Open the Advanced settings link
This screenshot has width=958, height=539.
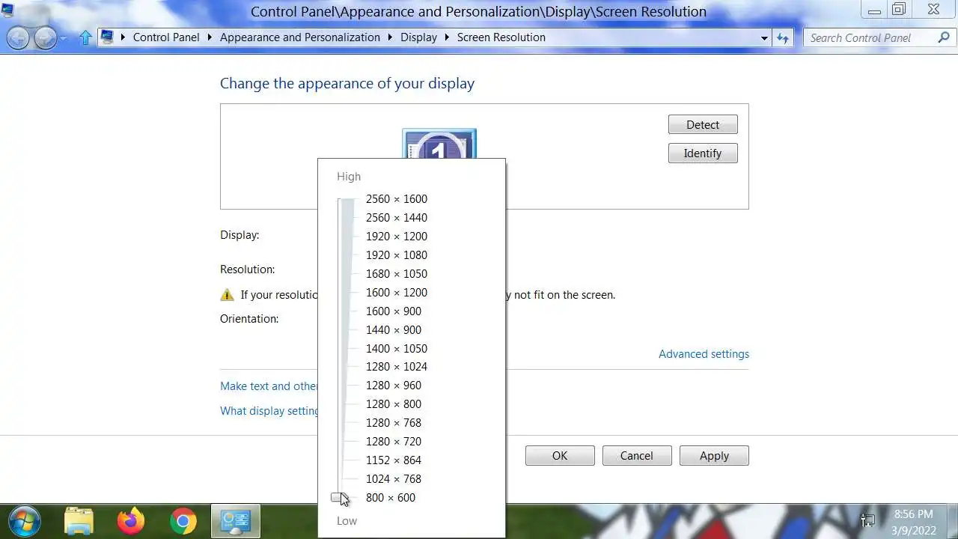pos(704,354)
